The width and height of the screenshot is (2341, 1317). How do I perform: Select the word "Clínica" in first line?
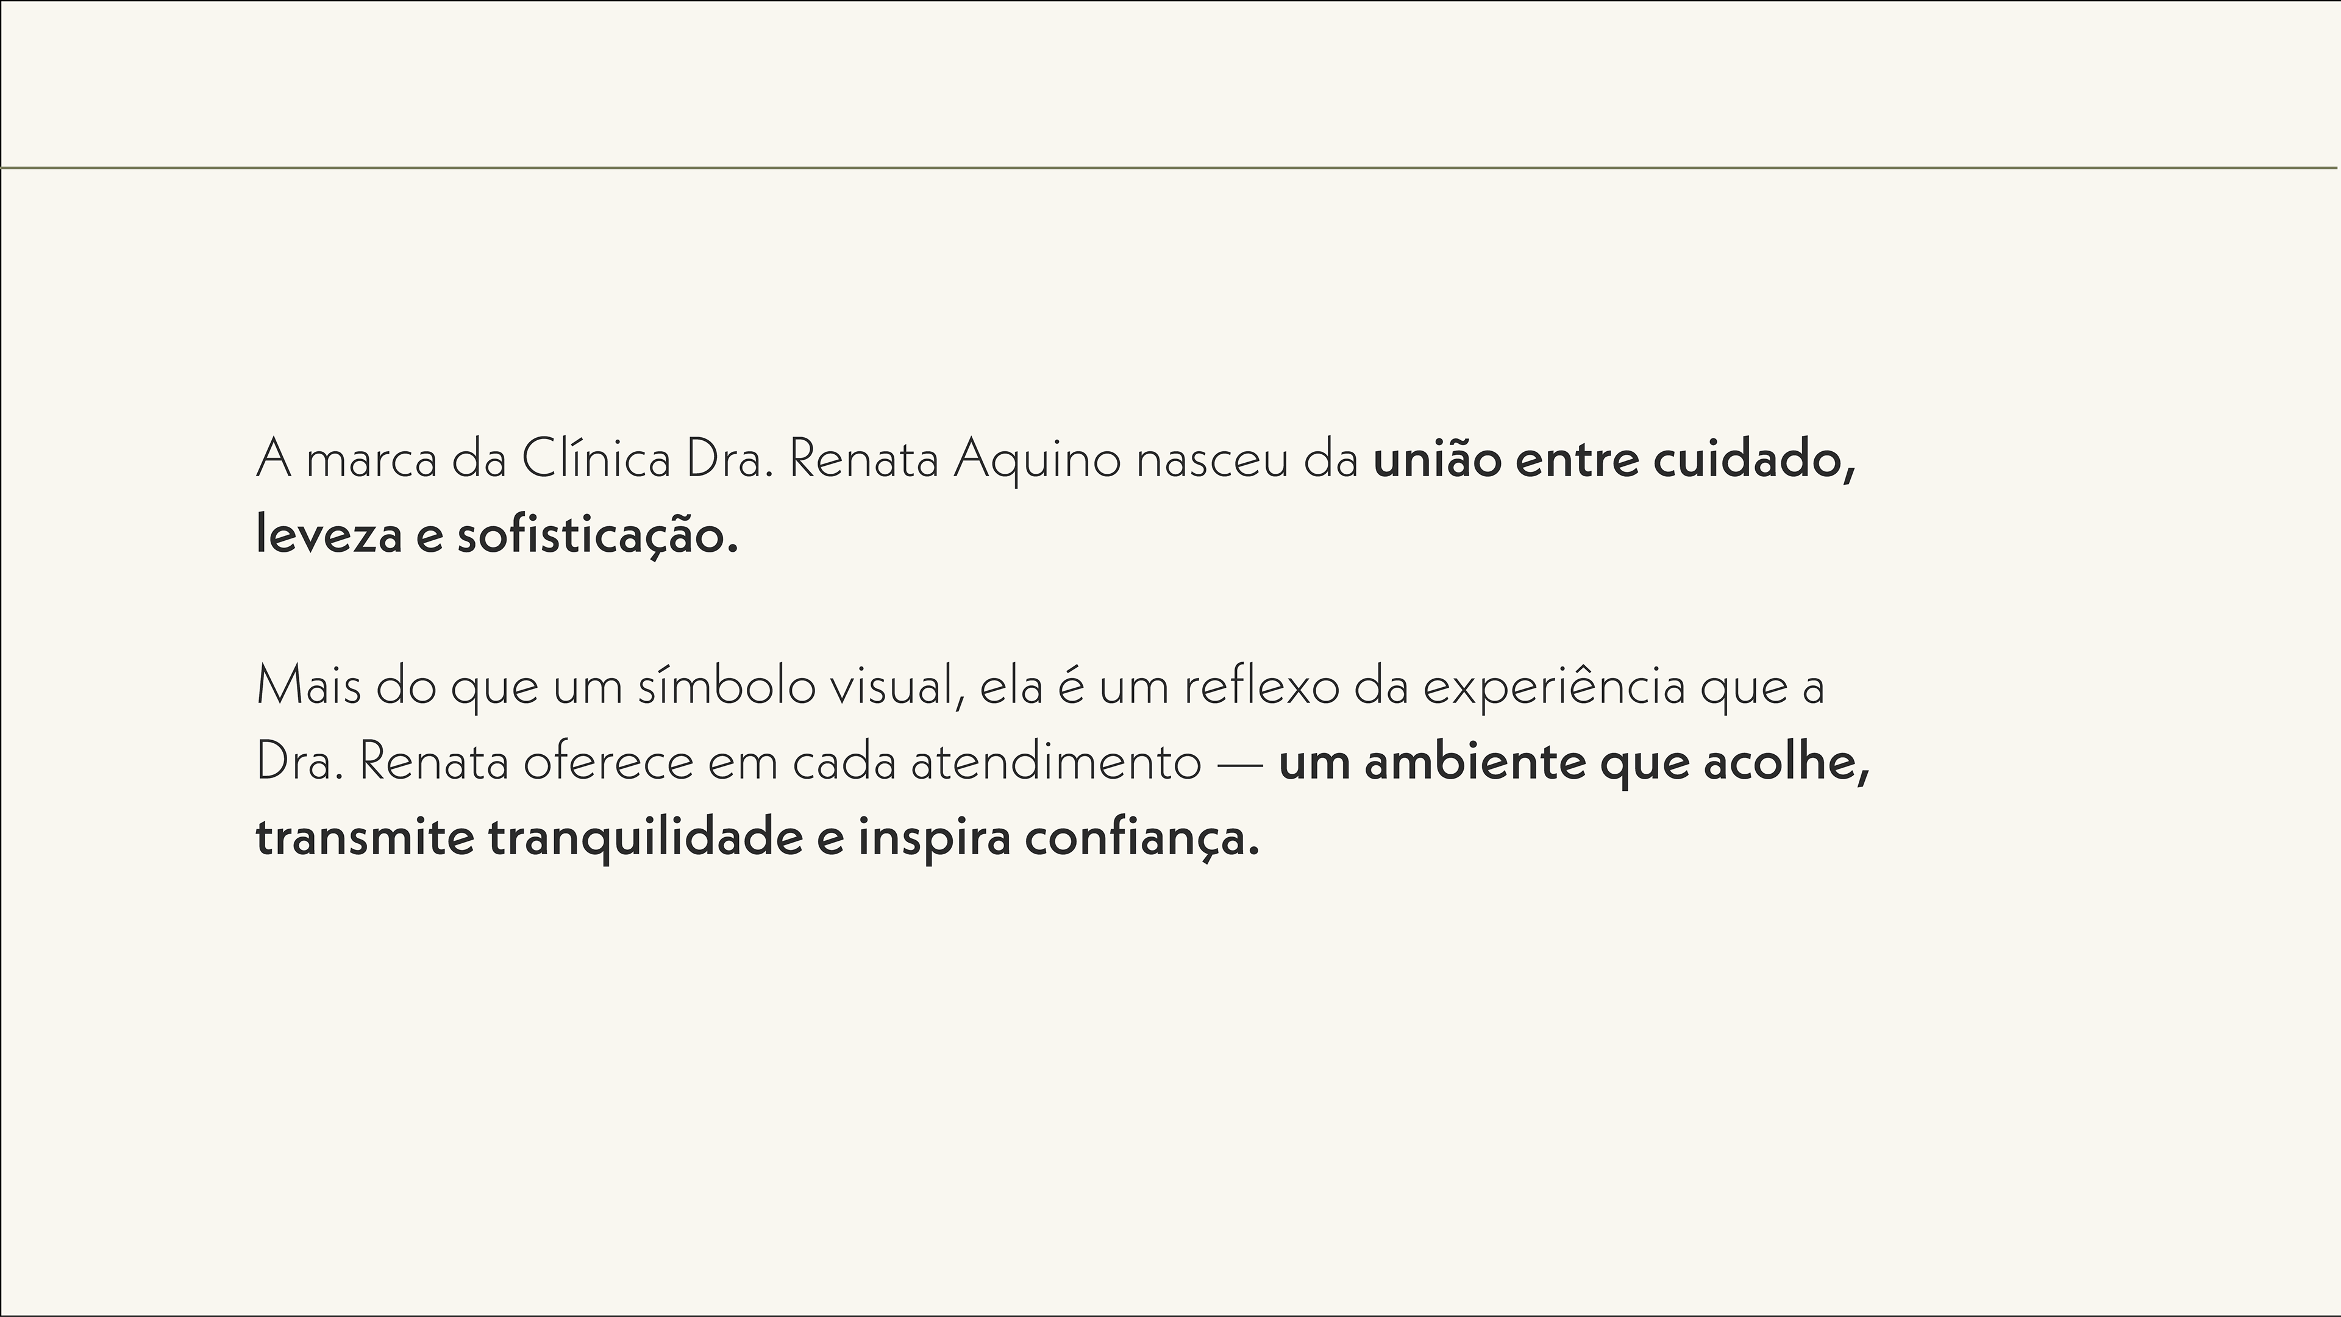coord(595,459)
